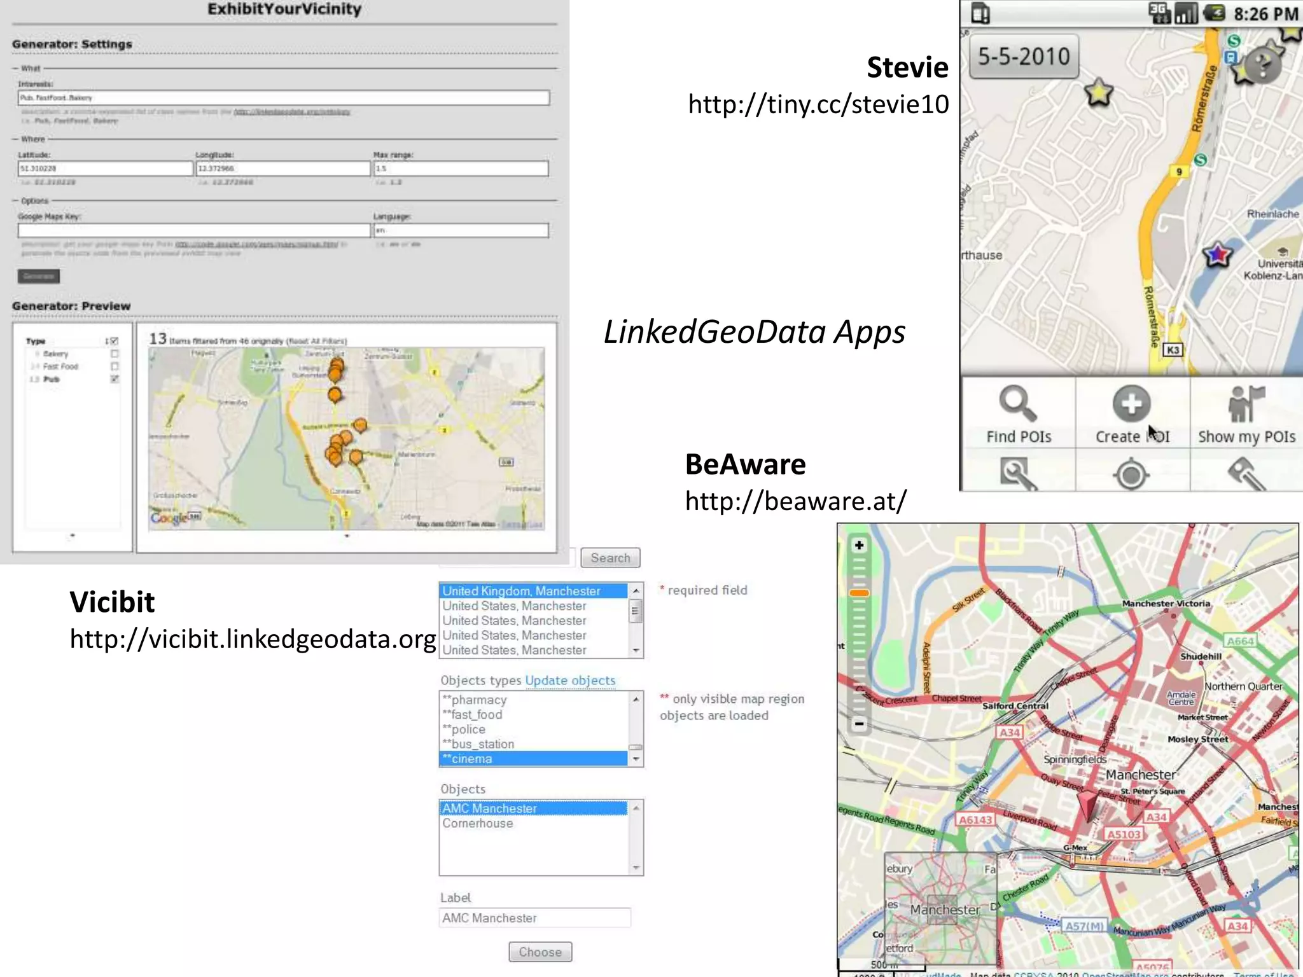Select **fast_food object type
Screen dimensions: 1303x977
534,714
